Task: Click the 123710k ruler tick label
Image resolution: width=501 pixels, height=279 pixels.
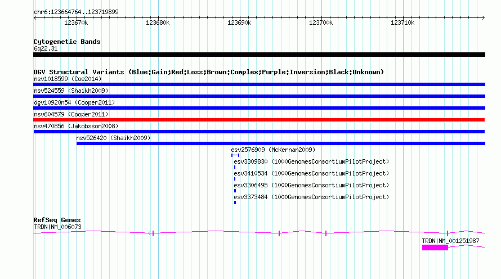Action: pos(402,22)
